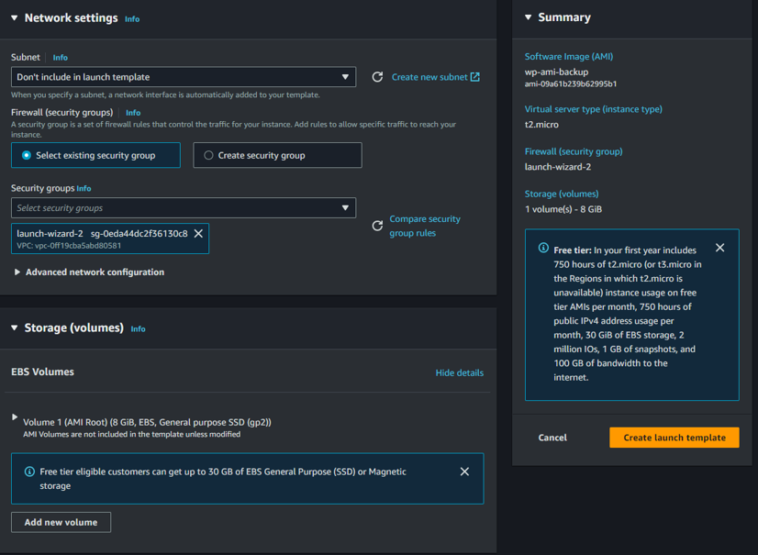Open the Compare security group rules link
758x555 pixels.
(427, 225)
